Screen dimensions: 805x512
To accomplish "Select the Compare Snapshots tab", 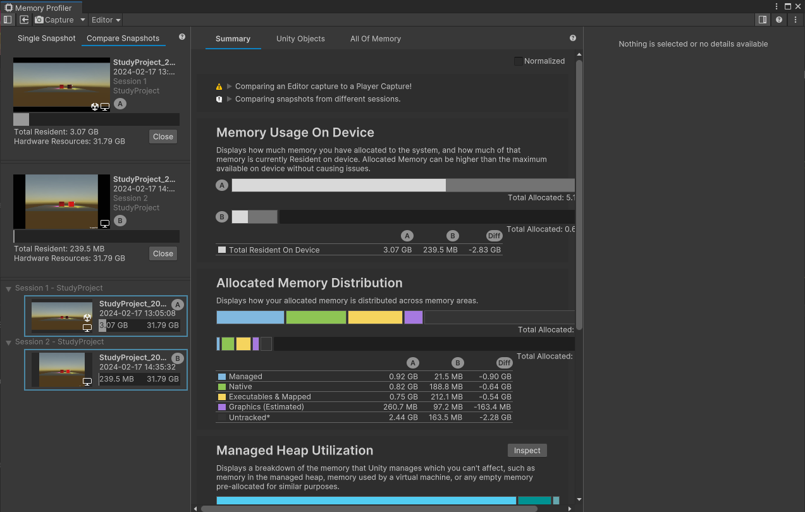I will click(123, 39).
